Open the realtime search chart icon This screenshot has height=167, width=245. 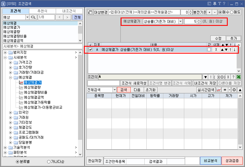(x=219, y=89)
